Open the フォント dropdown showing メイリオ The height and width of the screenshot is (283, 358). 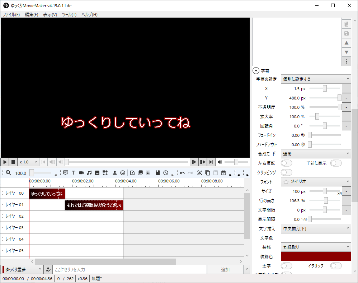(x=316, y=182)
